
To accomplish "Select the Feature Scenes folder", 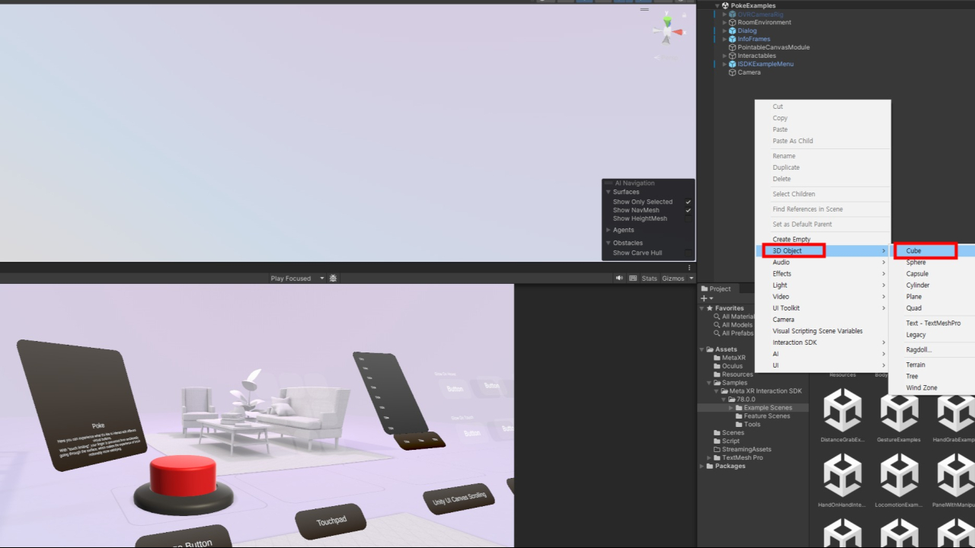I will coord(766,416).
